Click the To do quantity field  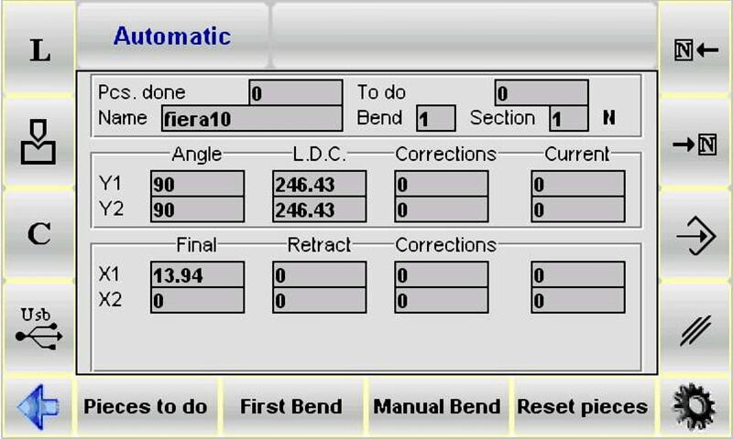542,93
